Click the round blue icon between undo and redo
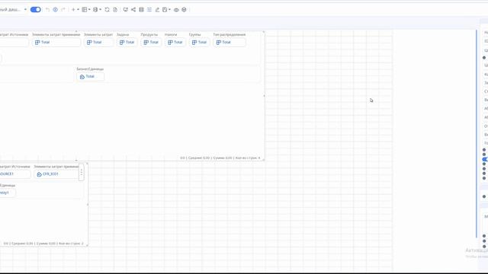The width and height of the screenshot is (488, 274). (55, 10)
